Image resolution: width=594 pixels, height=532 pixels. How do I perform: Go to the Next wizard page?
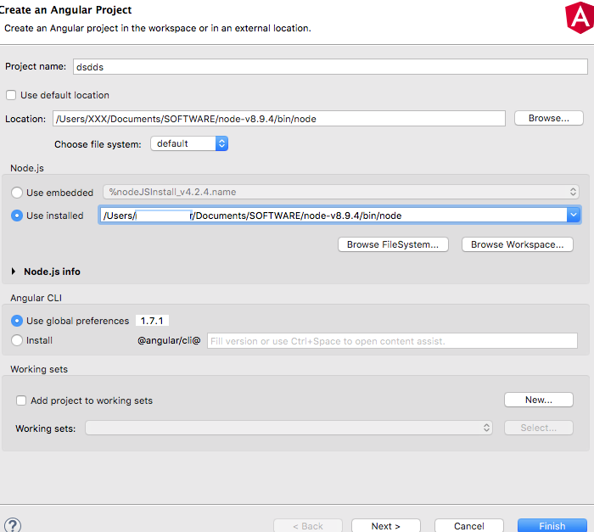click(x=385, y=525)
